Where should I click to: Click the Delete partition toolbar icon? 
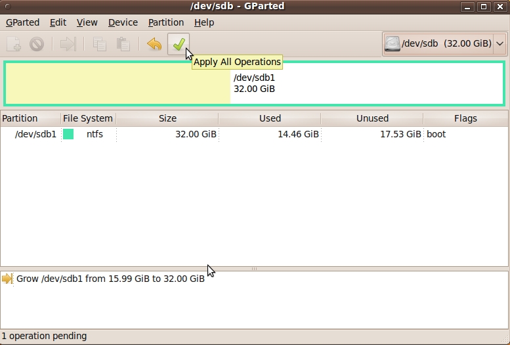point(37,44)
